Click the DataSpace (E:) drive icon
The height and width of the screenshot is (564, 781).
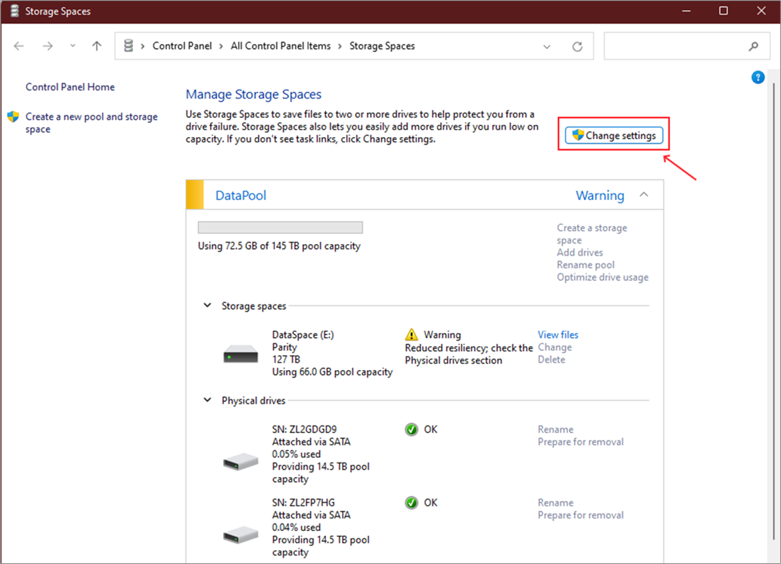coord(241,354)
